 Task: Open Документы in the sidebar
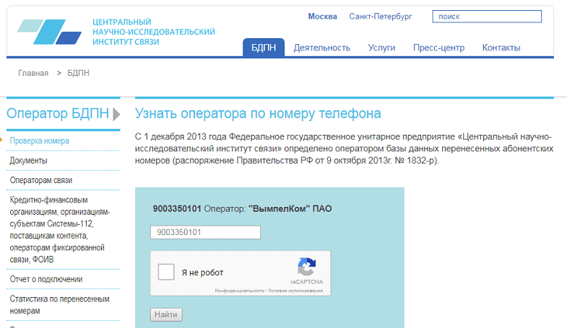pos(29,161)
